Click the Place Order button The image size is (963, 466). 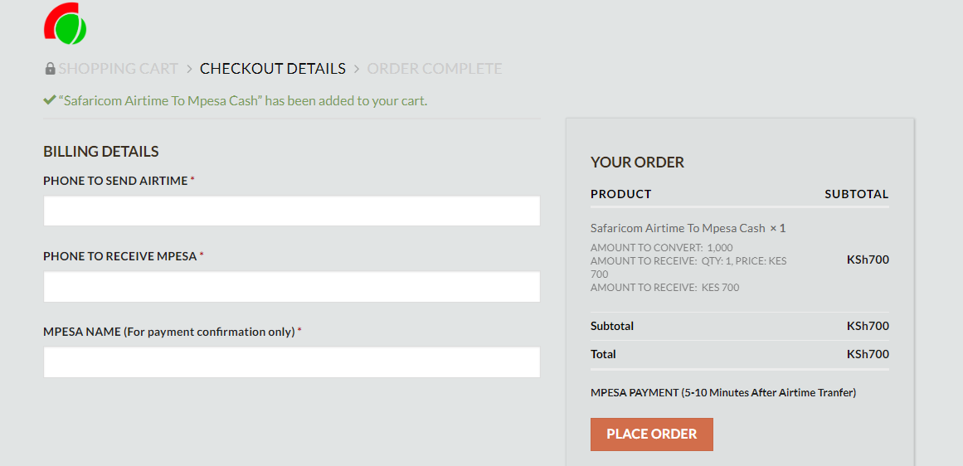coord(652,434)
